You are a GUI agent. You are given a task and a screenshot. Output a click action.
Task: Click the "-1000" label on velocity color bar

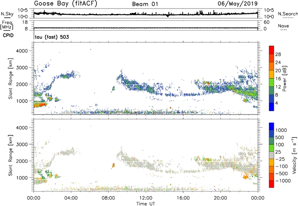283,181
